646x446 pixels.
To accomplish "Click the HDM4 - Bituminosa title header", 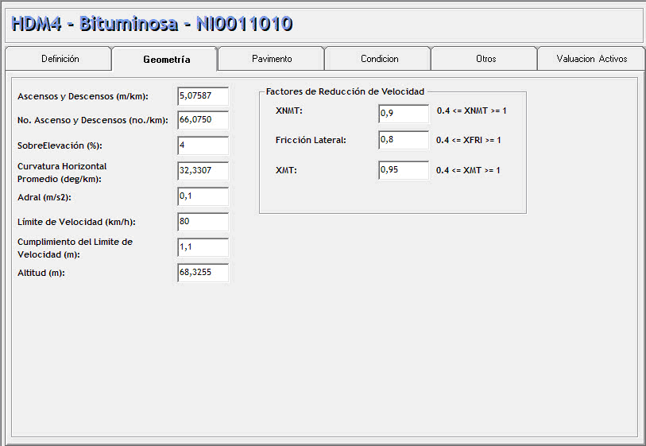I will (152, 24).
